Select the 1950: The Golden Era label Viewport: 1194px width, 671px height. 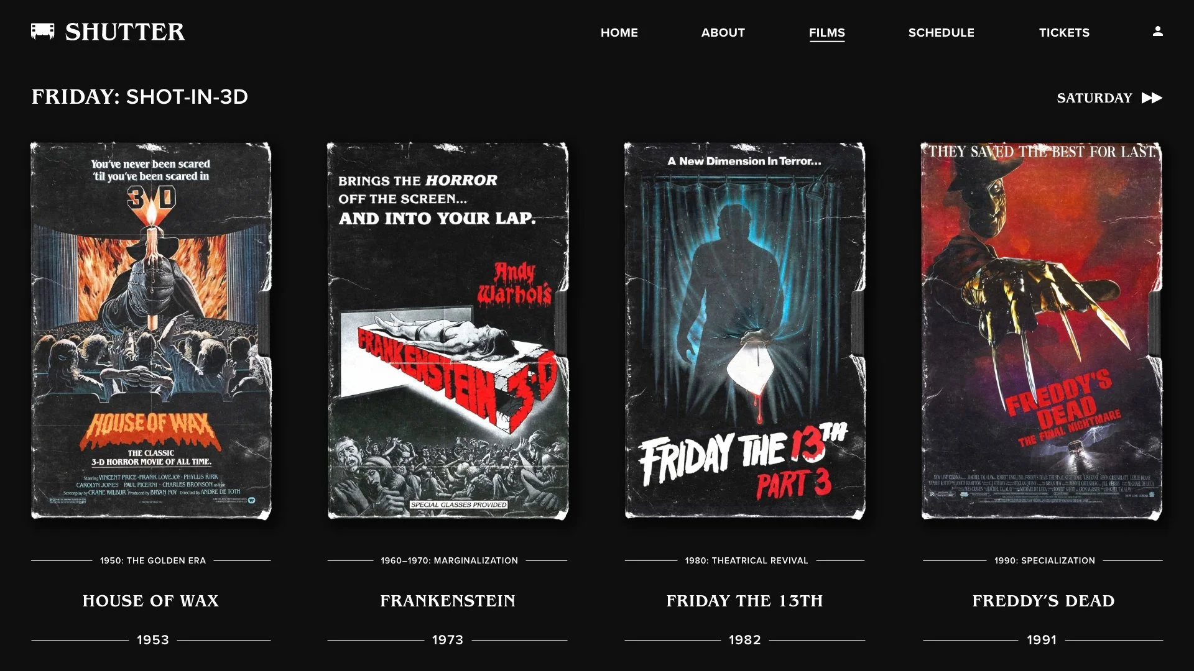click(x=153, y=560)
